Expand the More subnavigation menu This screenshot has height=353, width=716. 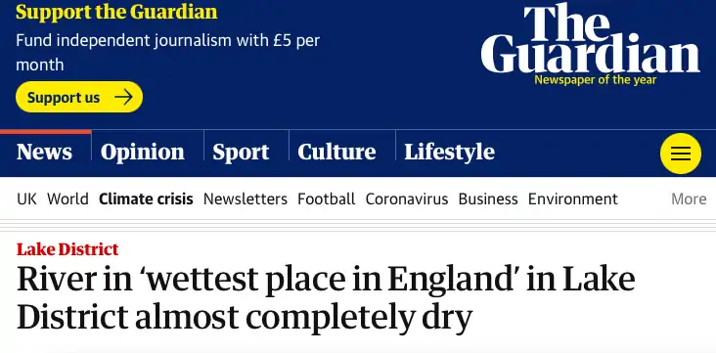689,199
